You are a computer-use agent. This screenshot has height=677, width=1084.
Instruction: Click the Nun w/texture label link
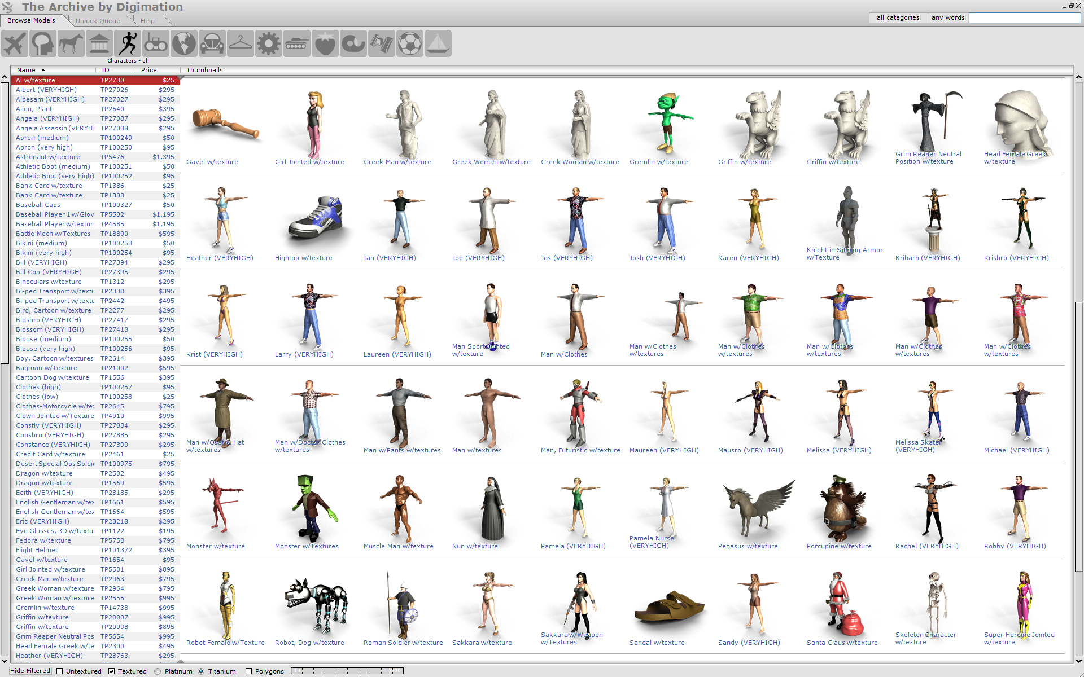tap(475, 546)
